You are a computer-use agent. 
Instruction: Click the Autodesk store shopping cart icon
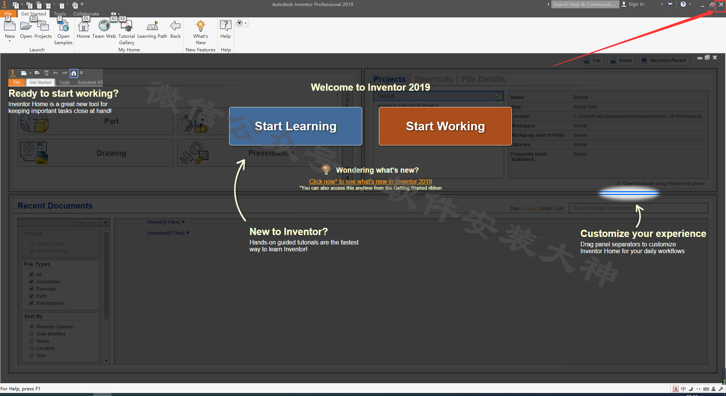tap(670, 4)
